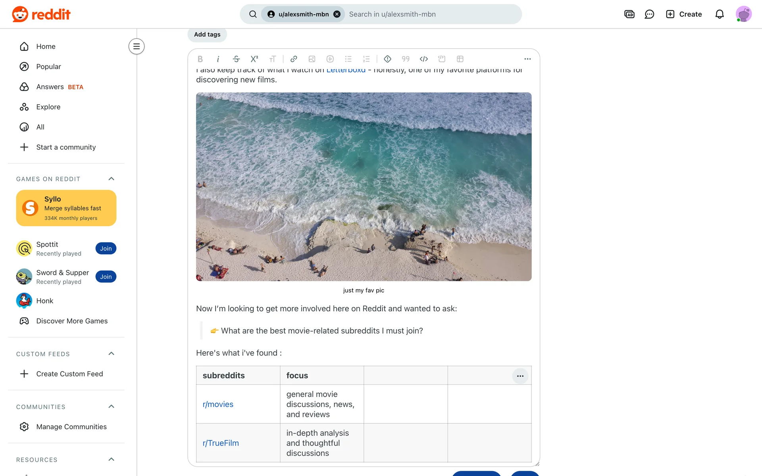Open Popular in the sidebar
The height and width of the screenshot is (476, 762).
coord(48,67)
